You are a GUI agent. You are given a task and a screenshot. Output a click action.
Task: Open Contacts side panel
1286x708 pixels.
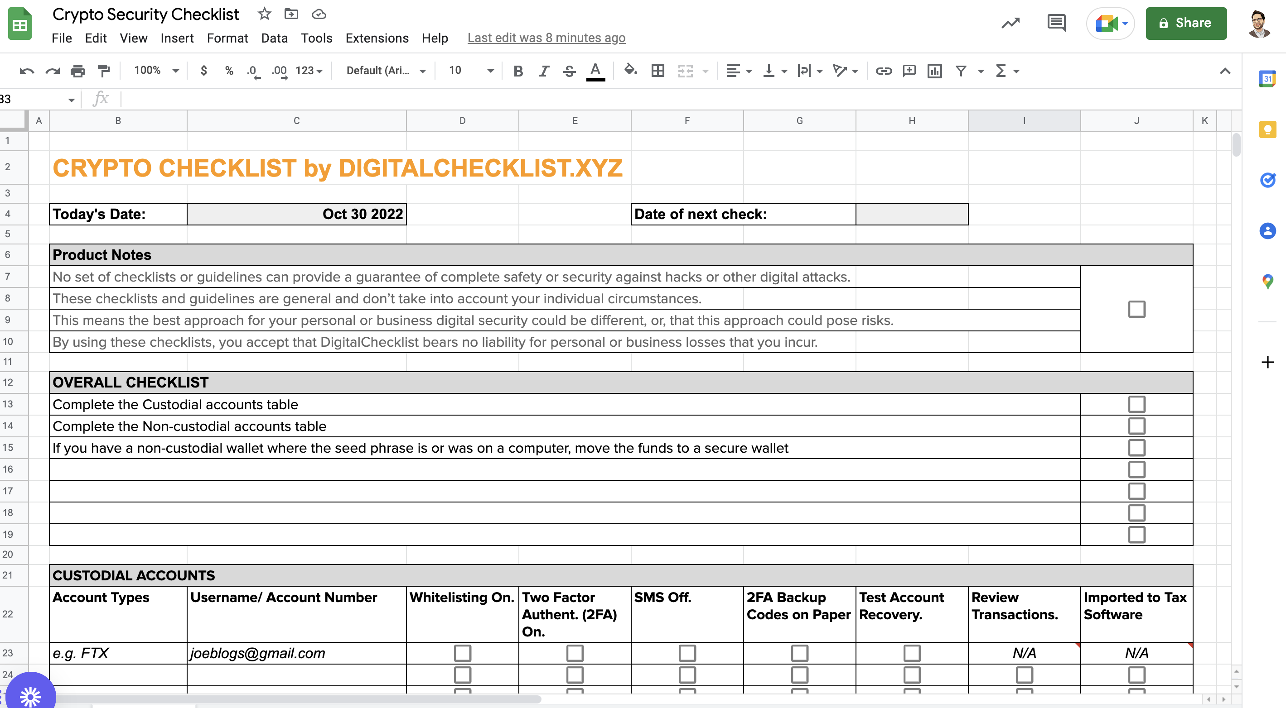1267,230
